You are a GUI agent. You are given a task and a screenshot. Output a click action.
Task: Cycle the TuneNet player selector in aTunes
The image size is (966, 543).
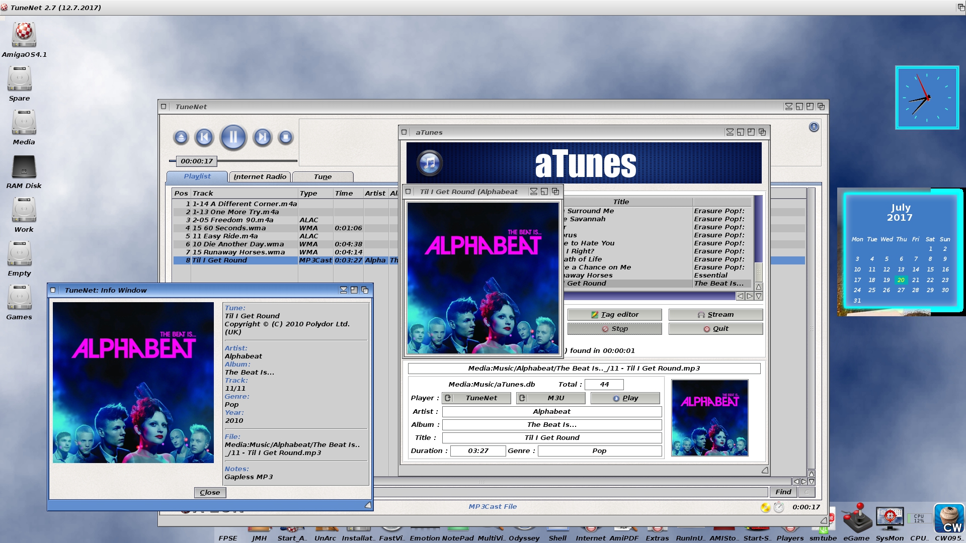click(476, 398)
